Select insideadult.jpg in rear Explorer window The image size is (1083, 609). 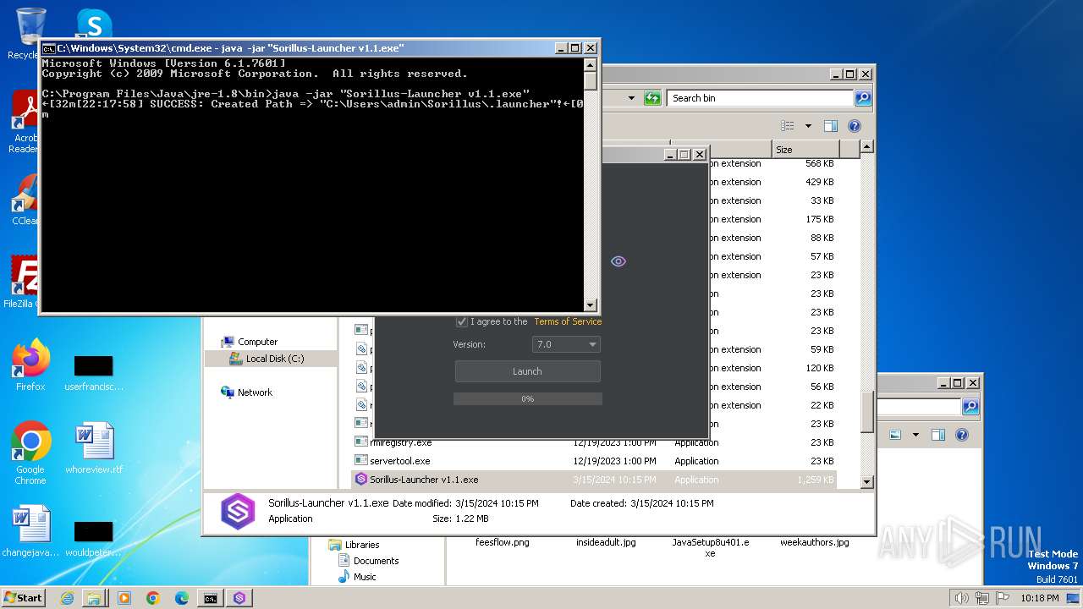(606, 542)
